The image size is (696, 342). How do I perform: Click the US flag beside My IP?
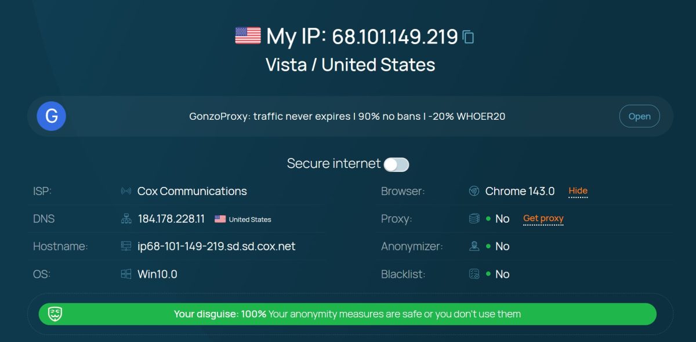[x=247, y=36]
